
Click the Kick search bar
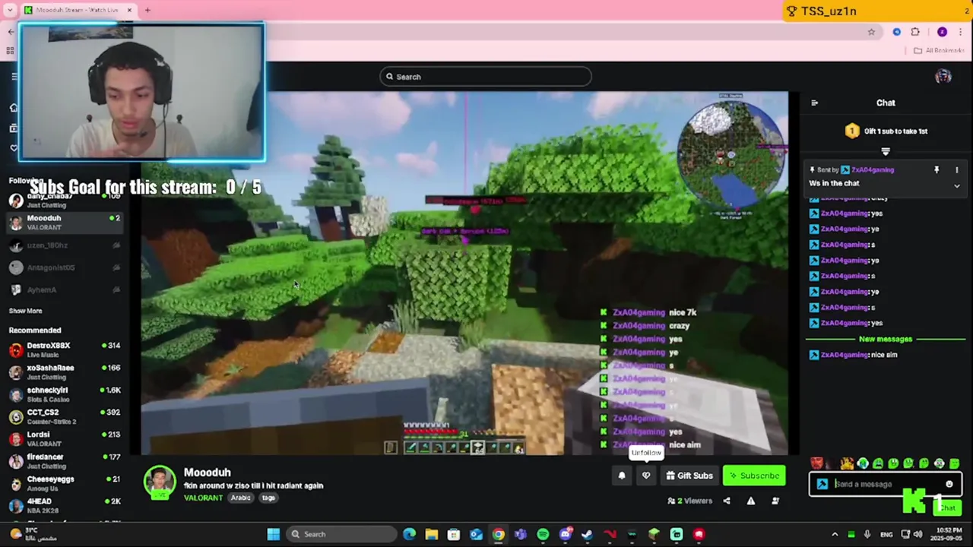(486, 77)
